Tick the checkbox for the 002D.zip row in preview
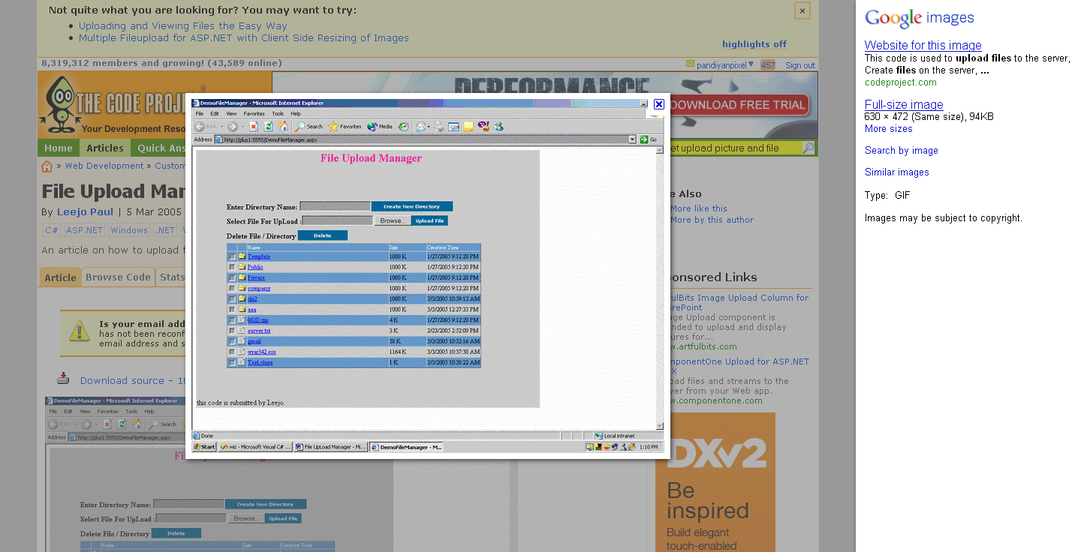The height and width of the screenshot is (552, 1081). click(x=232, y=320)
